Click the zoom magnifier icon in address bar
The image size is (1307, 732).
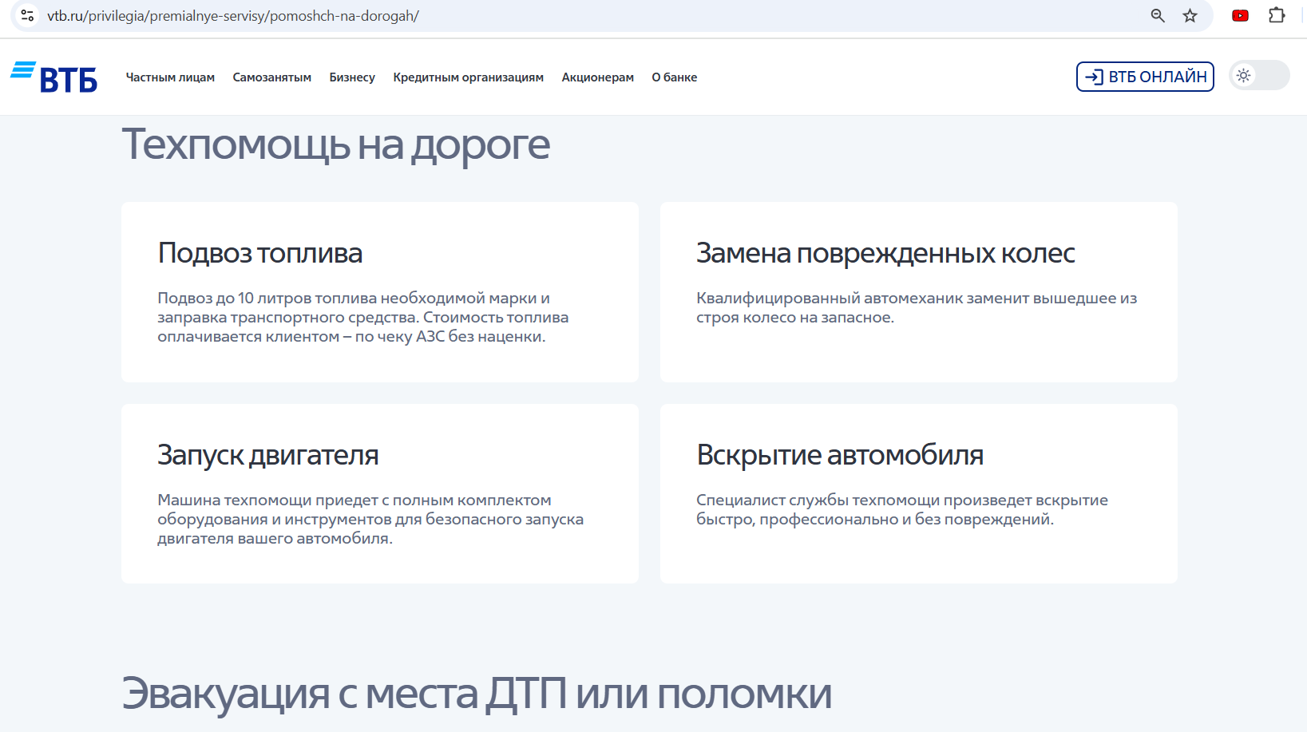point(1157,15)
